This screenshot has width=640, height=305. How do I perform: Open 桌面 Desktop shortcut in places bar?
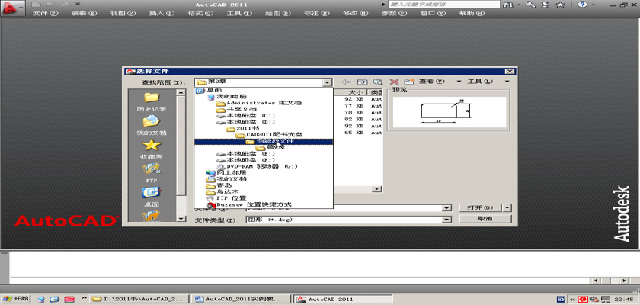click(x=152, y=197)
